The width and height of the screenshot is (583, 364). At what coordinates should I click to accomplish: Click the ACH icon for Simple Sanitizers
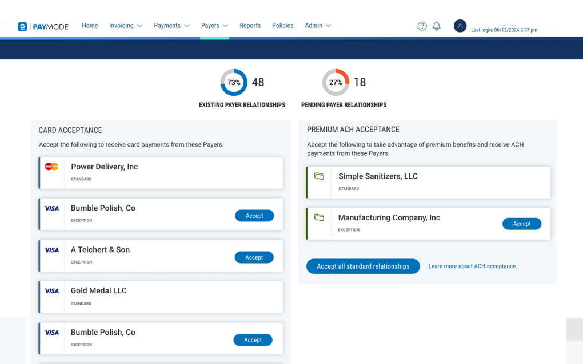pyautogui.click(x=319, y=176)
